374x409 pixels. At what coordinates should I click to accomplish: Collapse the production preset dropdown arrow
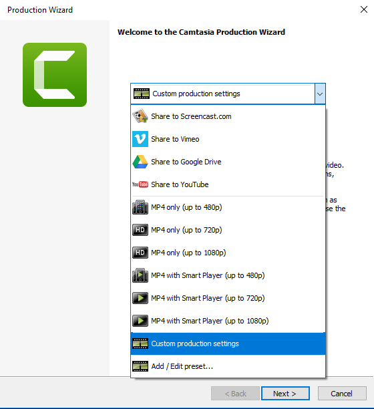pos(320,94)
